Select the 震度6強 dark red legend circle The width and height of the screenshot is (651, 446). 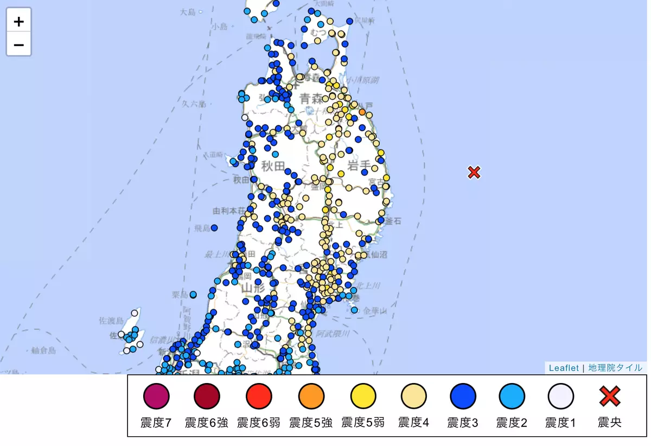[x=207, y=396]
